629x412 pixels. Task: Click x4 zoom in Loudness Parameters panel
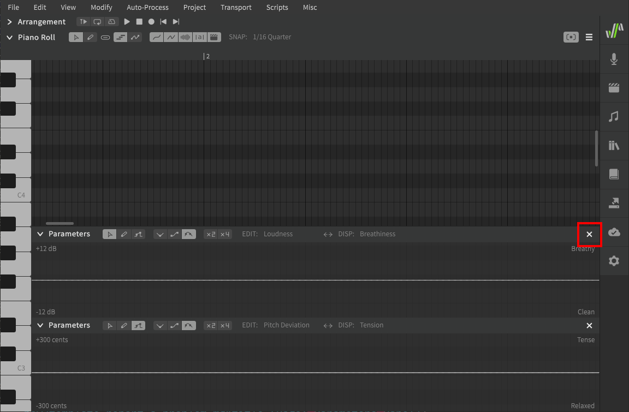[x=224, y=235]
